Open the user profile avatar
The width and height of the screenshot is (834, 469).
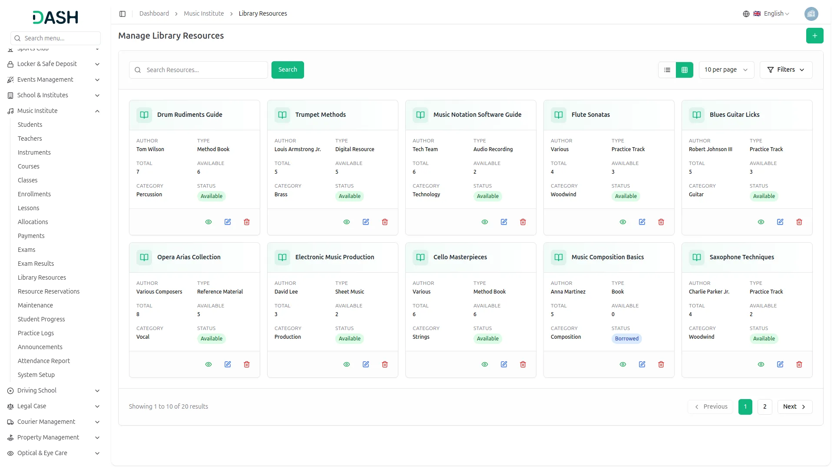pyautogui.click(x=811, y=14)
